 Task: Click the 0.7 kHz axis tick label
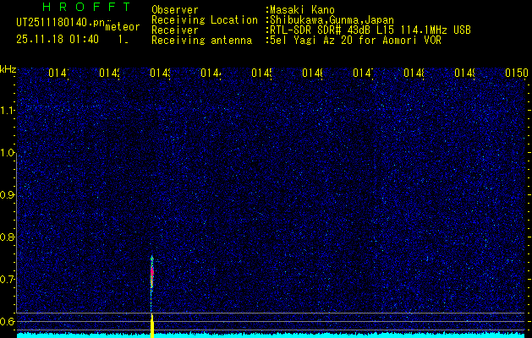(x=8, y=280)
